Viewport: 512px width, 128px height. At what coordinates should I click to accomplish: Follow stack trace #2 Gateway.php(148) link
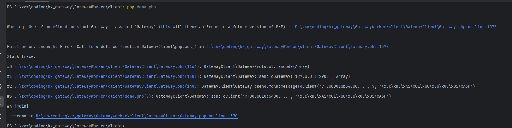coord(105,87)
